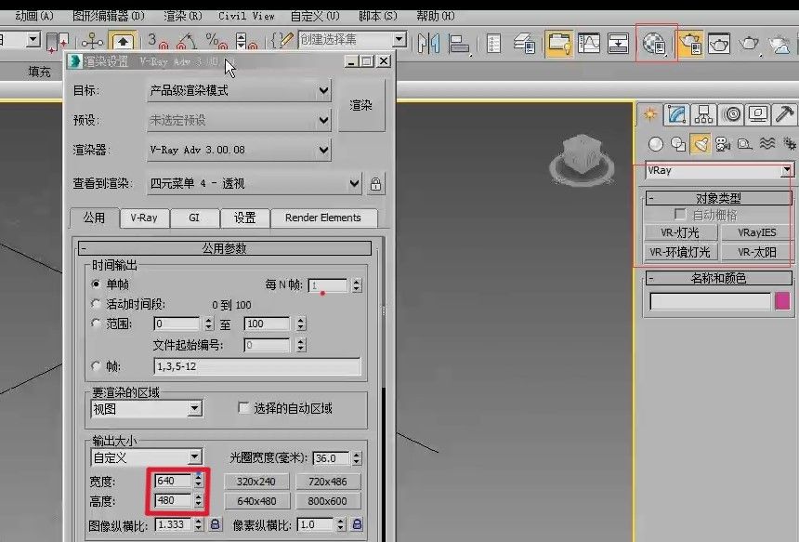Open the Material Editor icon
This screenshot has width=799, height=542.
point(655,45)
